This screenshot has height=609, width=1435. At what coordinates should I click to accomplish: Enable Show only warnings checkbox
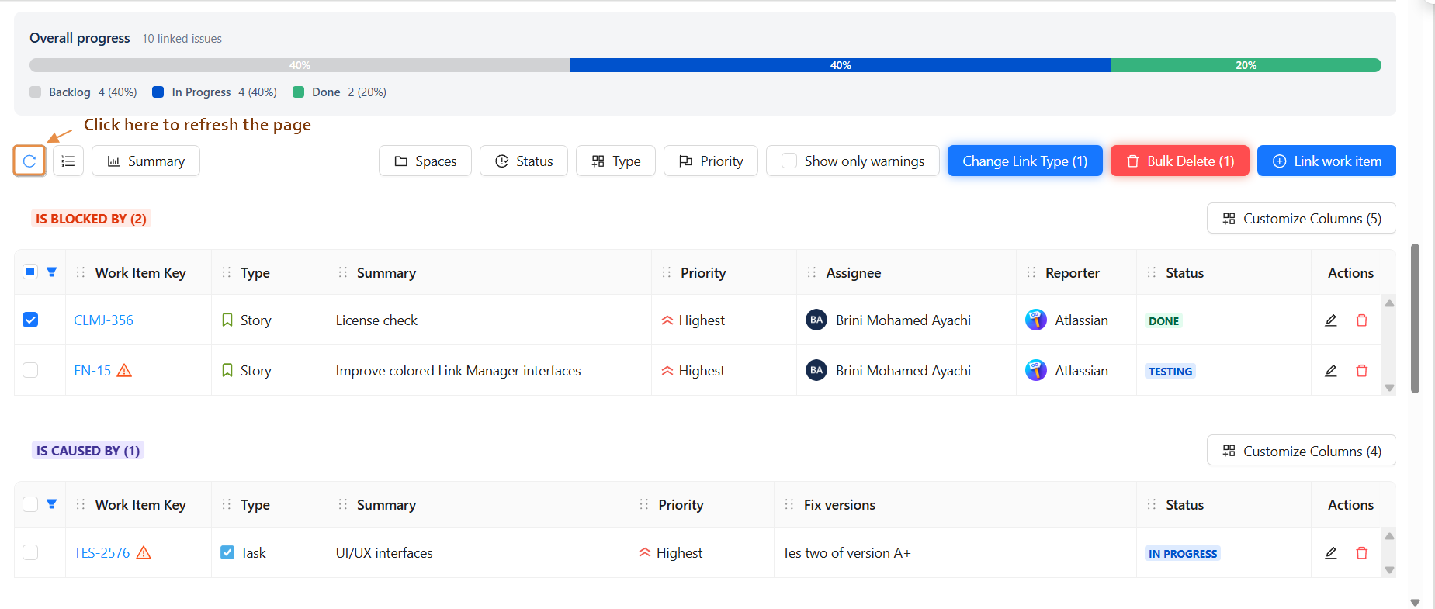tap(789, 161)
